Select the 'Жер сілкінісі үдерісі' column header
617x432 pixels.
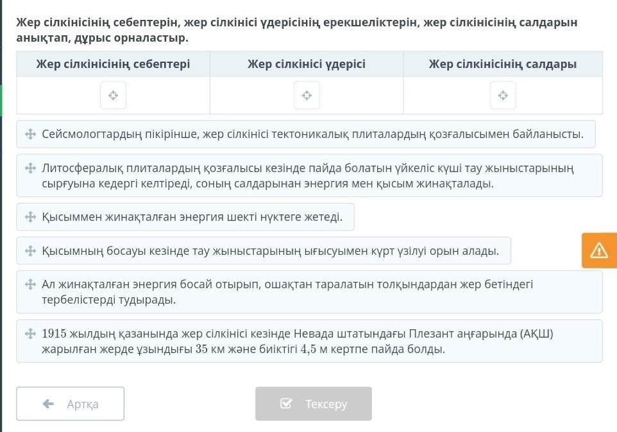307,64
